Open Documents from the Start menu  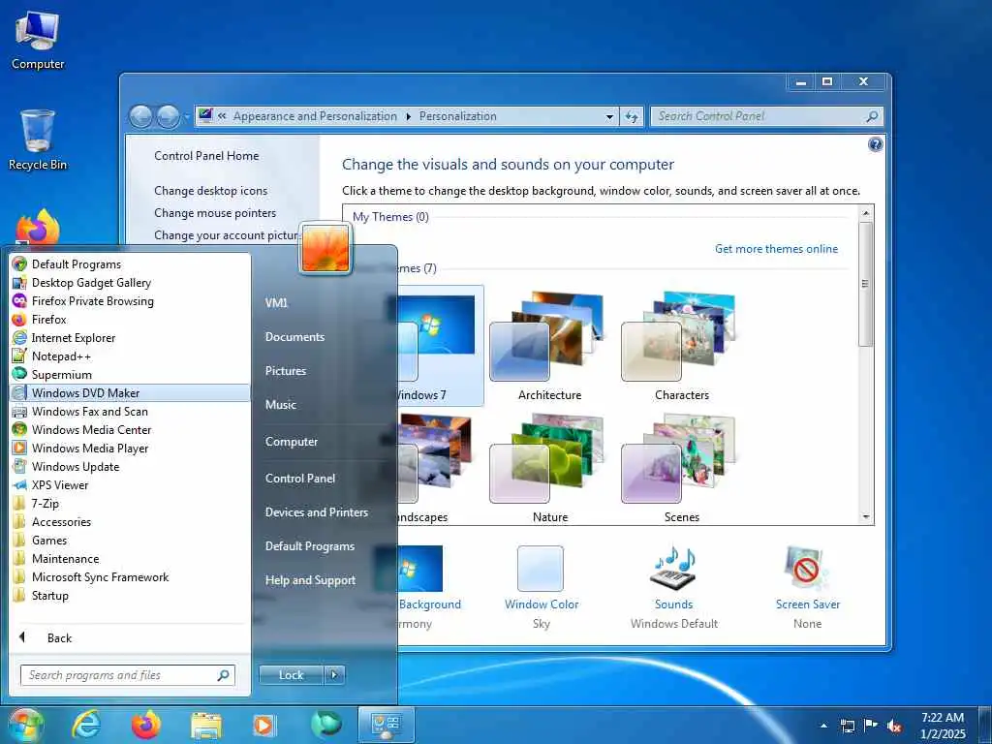pyautogui.click(x=294, y=336)
